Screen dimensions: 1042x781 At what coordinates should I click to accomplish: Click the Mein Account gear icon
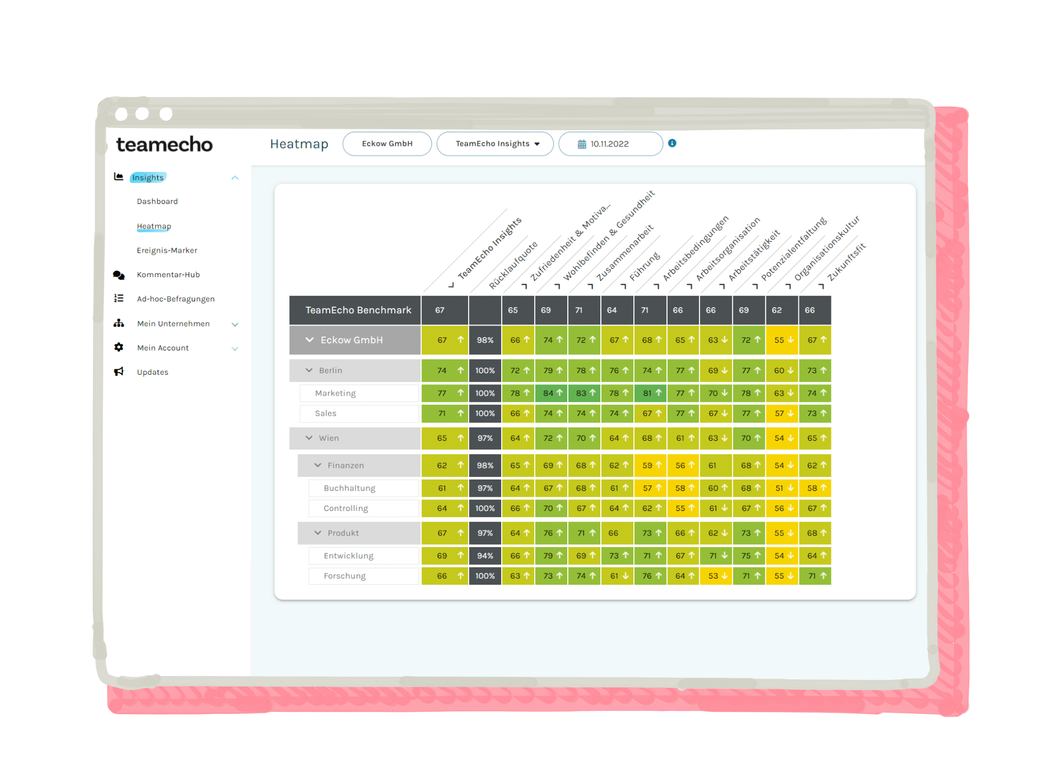[x=119, y=347]
